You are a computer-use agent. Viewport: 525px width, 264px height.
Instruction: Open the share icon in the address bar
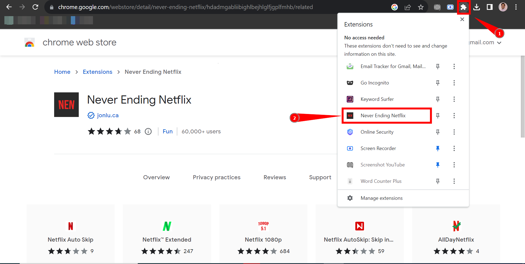[408, 7]
